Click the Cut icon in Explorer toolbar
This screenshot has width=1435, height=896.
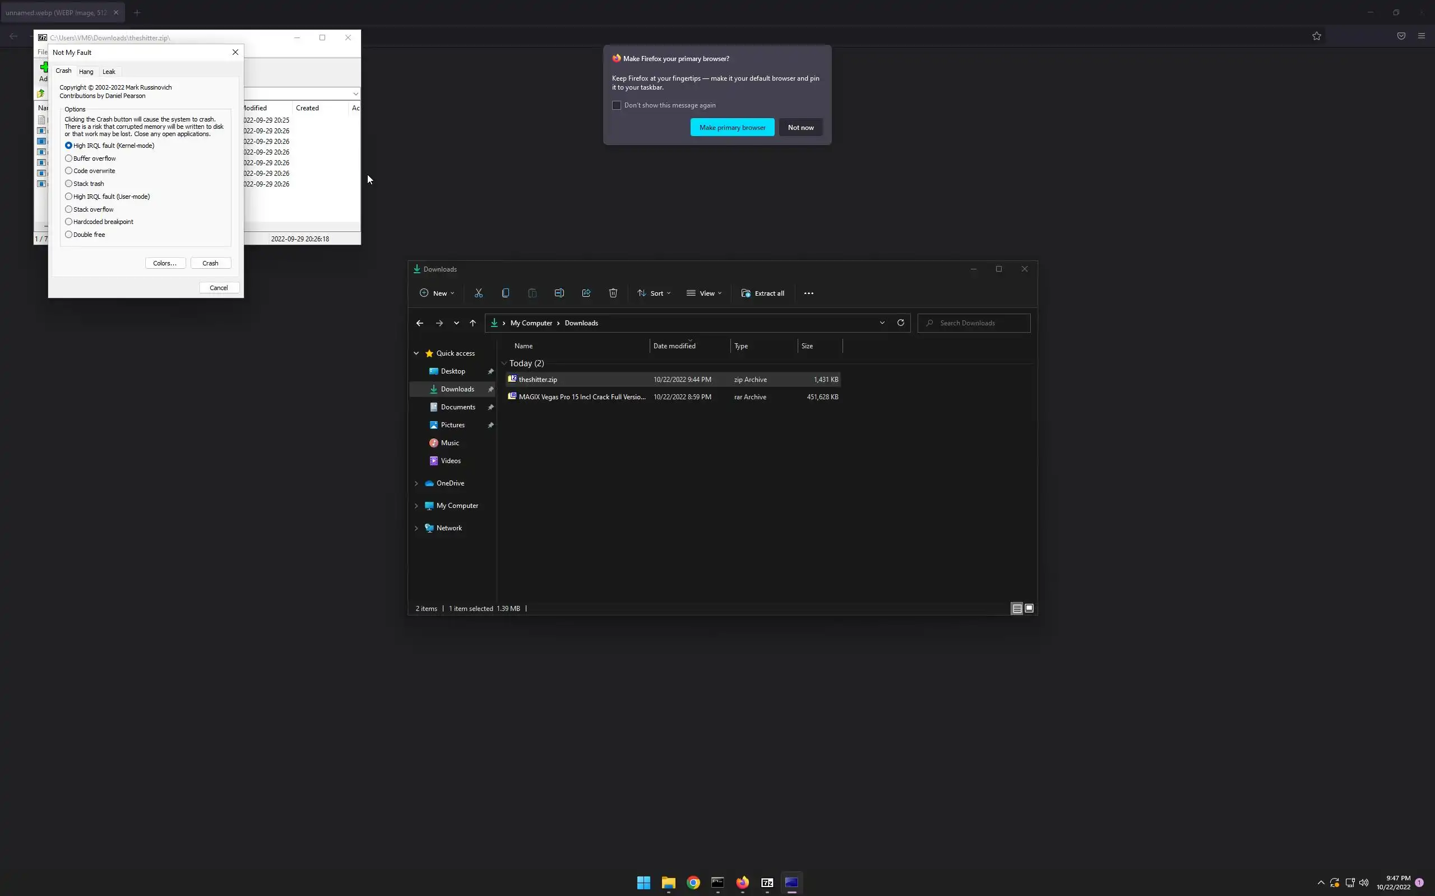point(479,293)
